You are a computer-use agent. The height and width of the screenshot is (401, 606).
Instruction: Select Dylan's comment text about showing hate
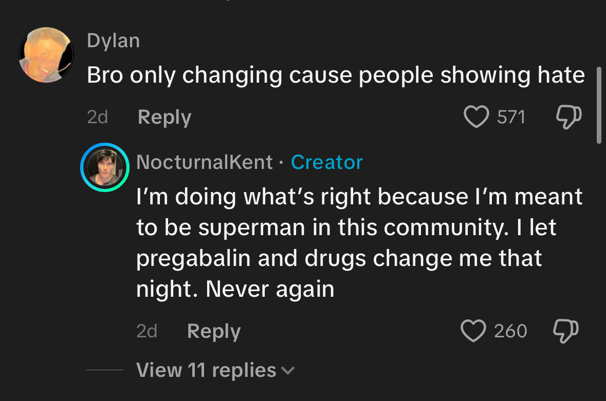tap(336, 75)
